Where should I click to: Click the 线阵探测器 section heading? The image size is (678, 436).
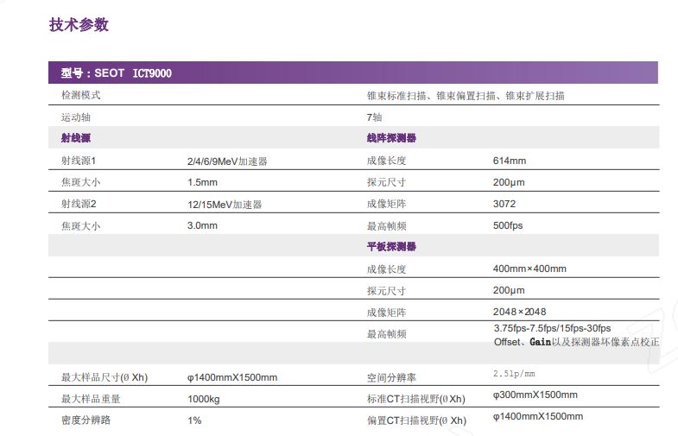pyautogui.click(x=391, y=138)
